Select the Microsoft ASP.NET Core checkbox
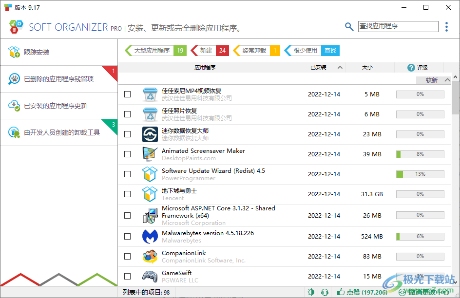Screen dimensions: 460x298 (x=127, y=216)
